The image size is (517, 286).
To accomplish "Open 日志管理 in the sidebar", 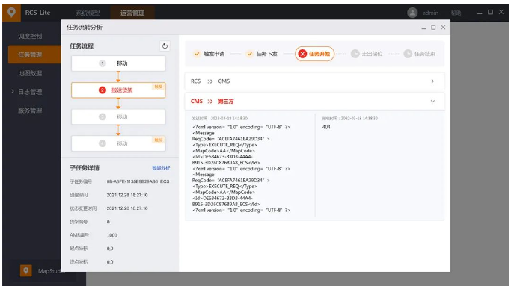I will coord(30,92).
